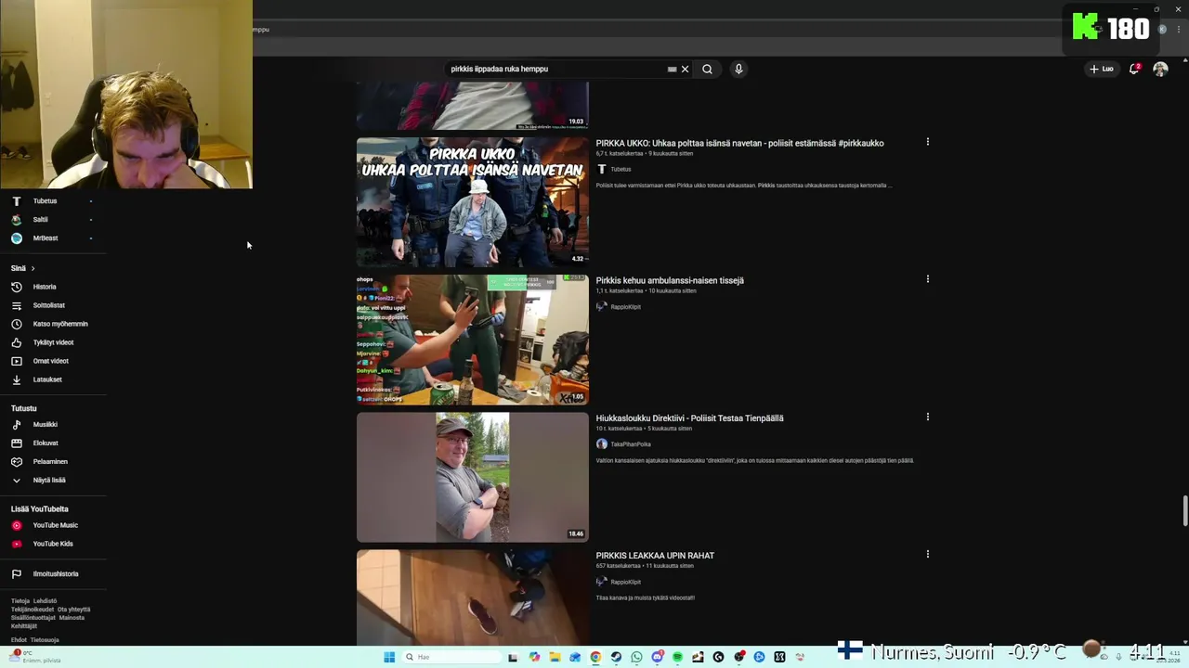Open the Tubetus channel name under video
The image size is (1189, 668).
coord(621,169)
